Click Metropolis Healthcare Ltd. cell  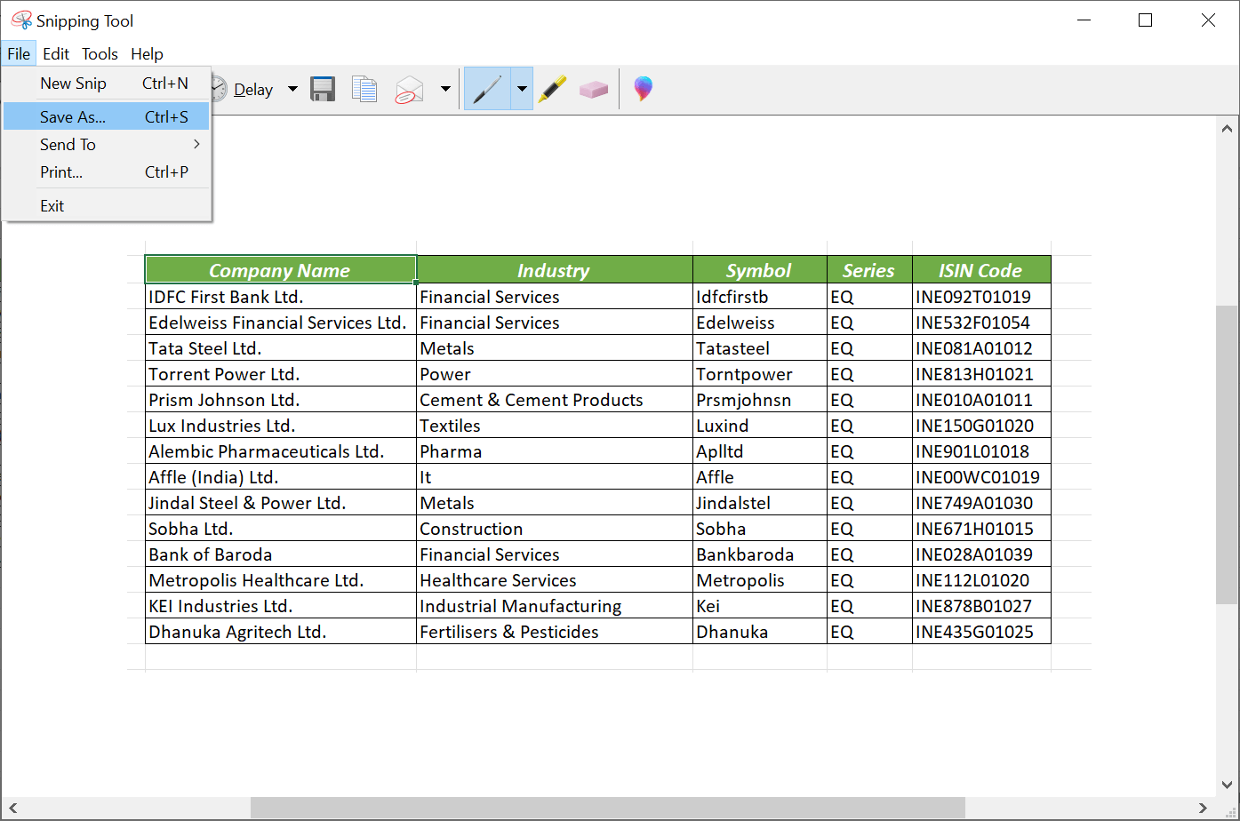(280, 580)
